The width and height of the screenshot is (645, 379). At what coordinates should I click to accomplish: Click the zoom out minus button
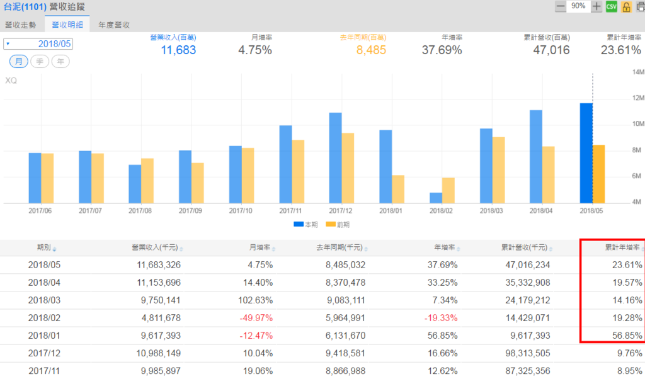[560, 6]
